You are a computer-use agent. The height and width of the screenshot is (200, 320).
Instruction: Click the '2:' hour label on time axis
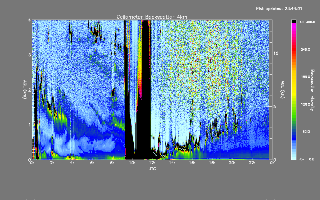(52, 163)
